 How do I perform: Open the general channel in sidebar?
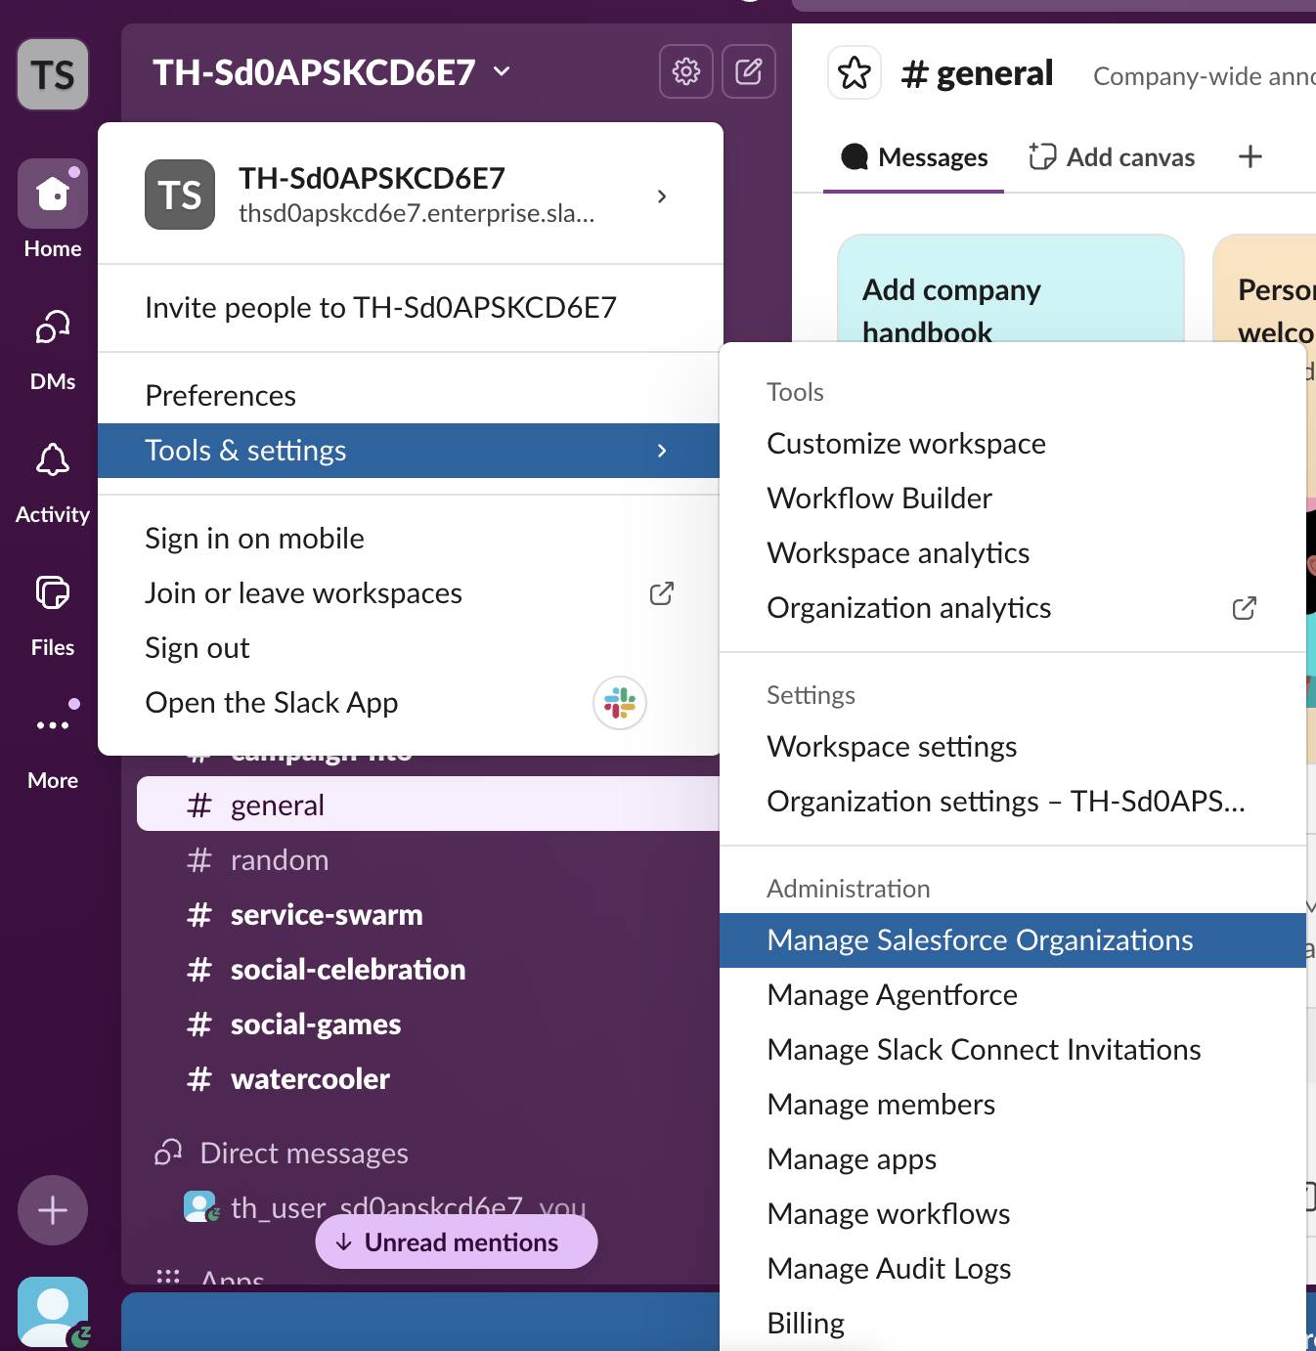click(x=428, y=805)
